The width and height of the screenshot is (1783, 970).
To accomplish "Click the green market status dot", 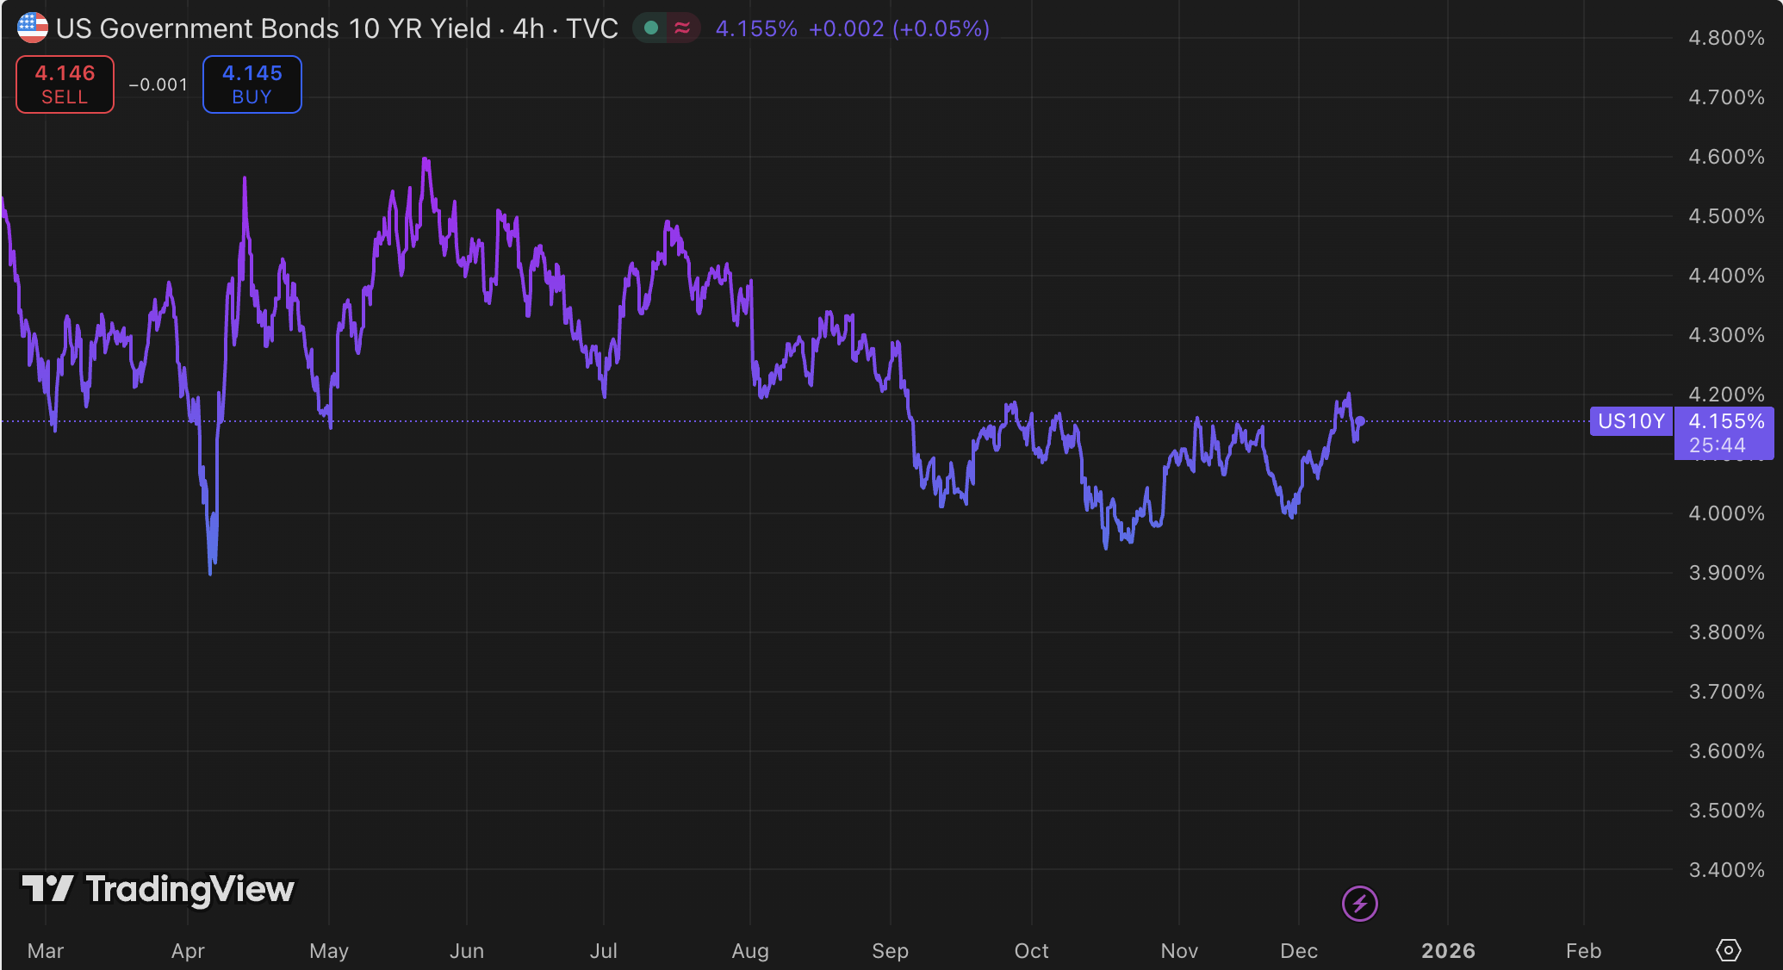I will pyautogui.click(x=651, y=28).
